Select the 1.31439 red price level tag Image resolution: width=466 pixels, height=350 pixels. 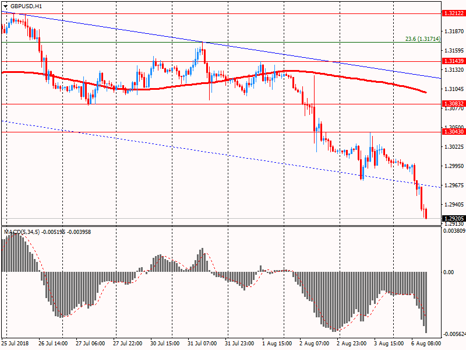pos(453,61)
